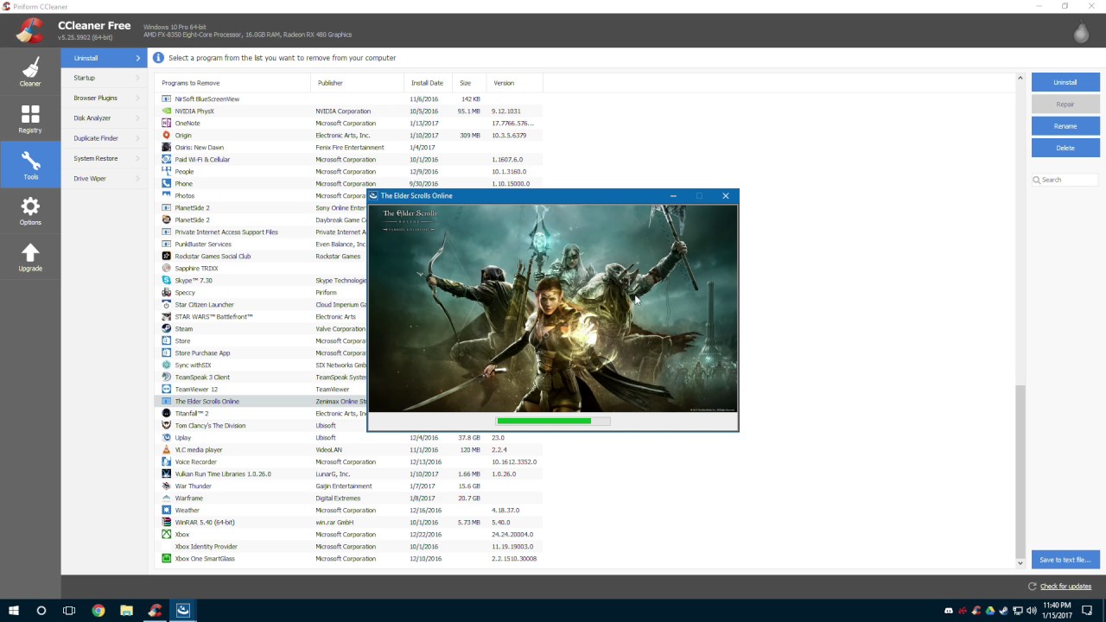Click the scrollbar up arrow

pos(1020,79)
